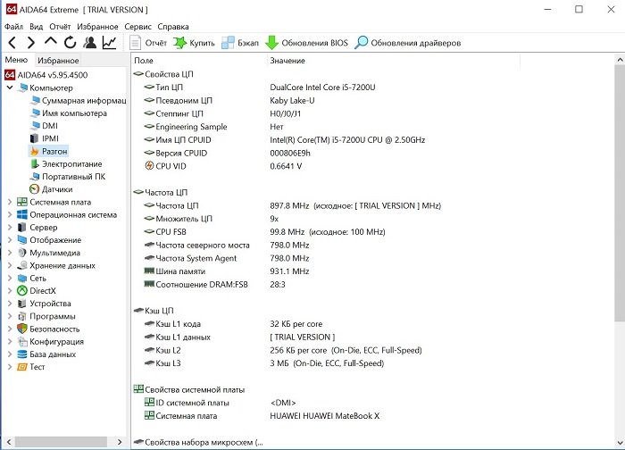Click the Бэкап backup button
The image size is (625, 450).
[240, 43]
